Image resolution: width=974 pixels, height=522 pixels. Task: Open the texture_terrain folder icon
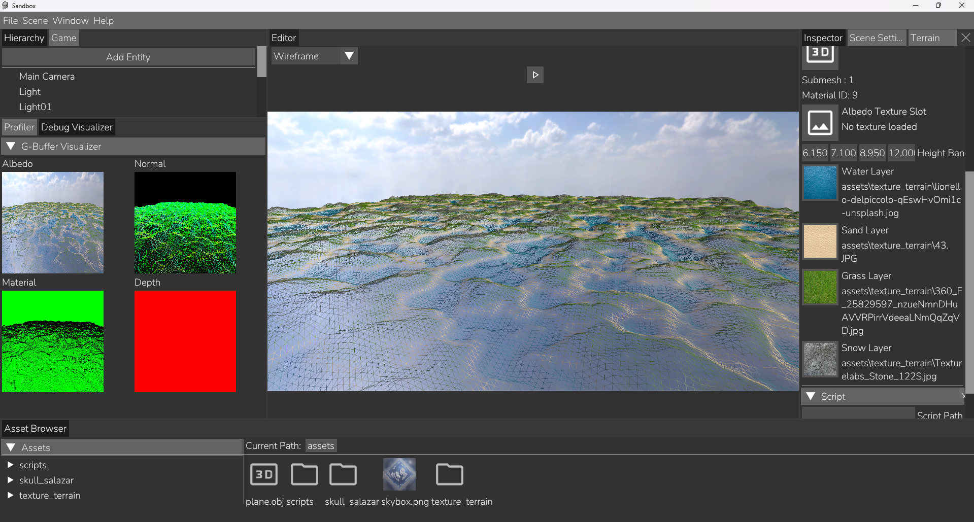(450, 475)
